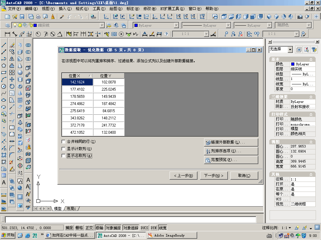Click the Aligned dimension icon
Image resolution: width=321 pixels, height=240 pixels.
15,34
